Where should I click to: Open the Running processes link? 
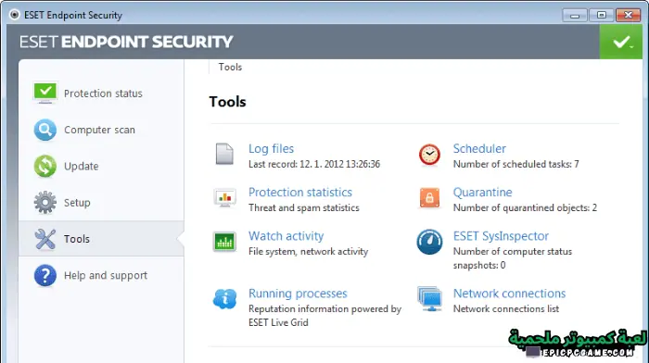click(298, 294)
